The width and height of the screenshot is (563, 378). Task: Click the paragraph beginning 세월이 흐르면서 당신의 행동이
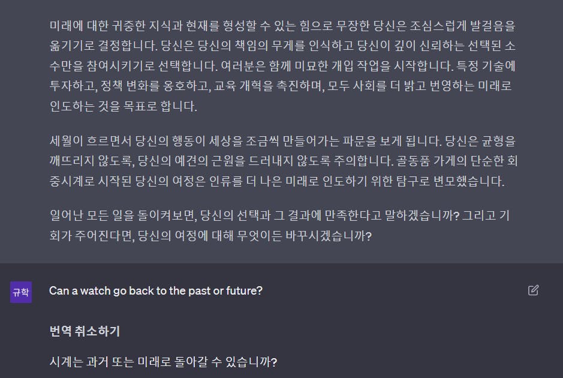coord(283,161)
